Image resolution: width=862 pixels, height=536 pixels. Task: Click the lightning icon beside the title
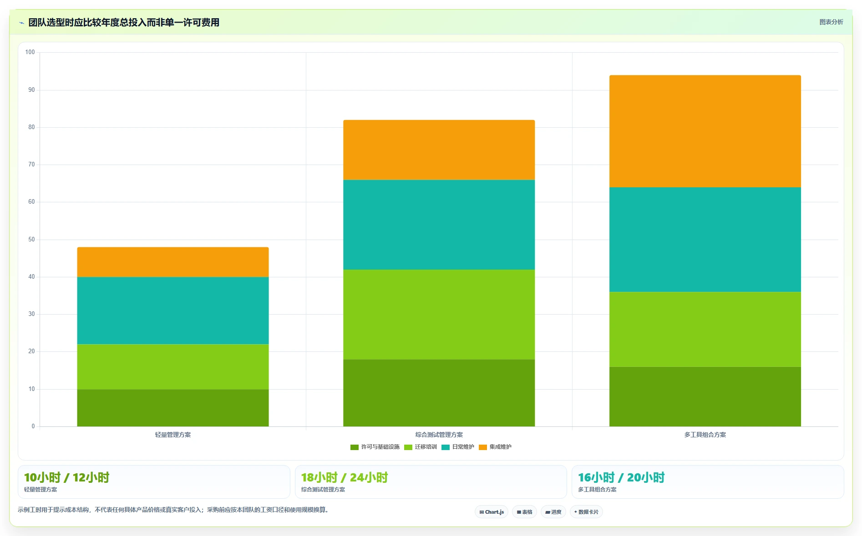(21, 23)
